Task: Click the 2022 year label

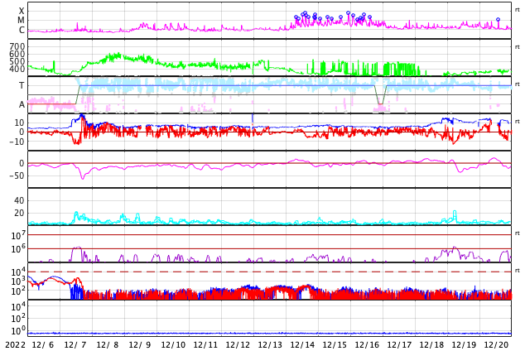Action: 15,344
